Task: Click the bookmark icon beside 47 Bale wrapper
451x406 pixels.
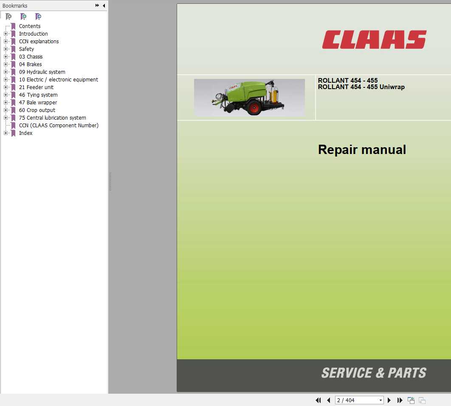Action: [13, 103]
